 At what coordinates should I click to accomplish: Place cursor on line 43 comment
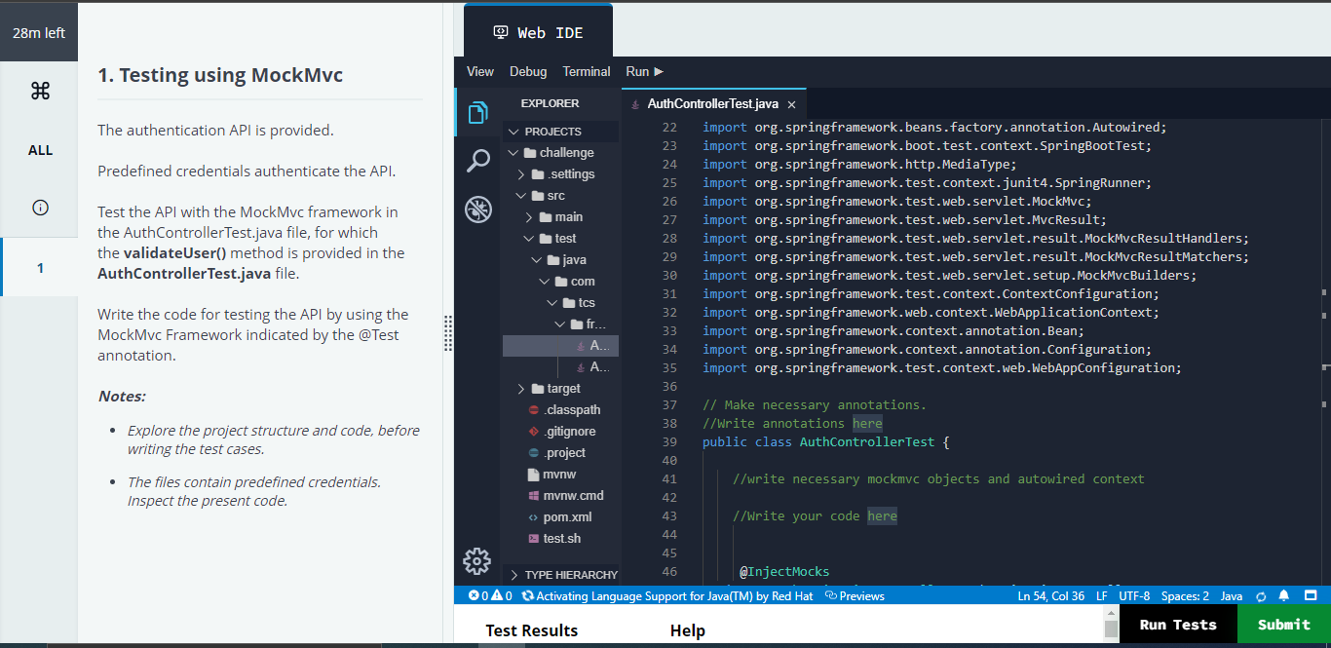tap(815, 515)
